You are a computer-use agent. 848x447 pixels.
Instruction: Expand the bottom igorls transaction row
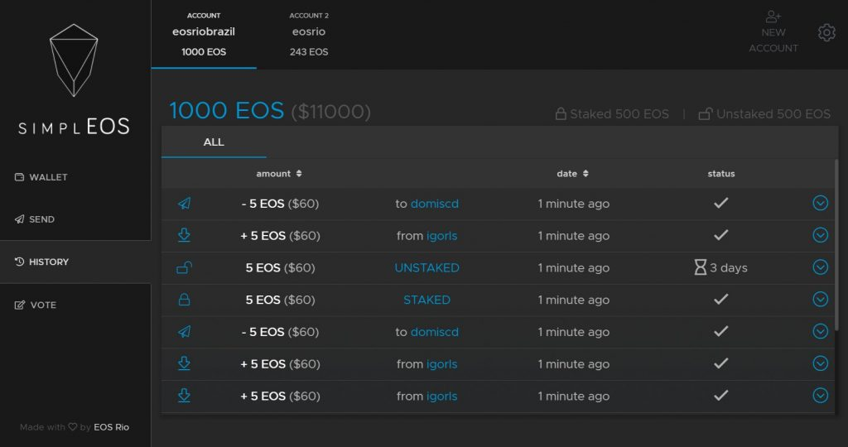click(x=821, y=395)
